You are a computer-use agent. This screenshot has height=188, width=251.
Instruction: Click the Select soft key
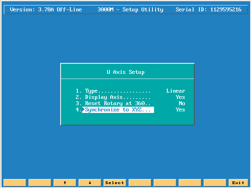pyautogui.click(x=115, y=183)
